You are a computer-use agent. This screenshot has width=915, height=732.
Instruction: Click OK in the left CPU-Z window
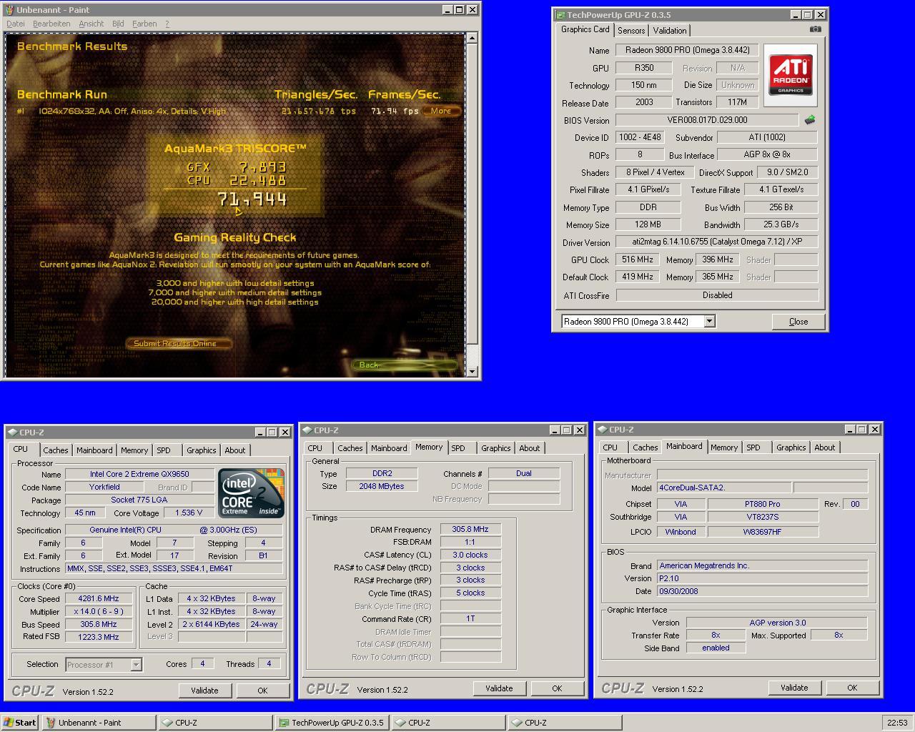(x=262, y=691)
